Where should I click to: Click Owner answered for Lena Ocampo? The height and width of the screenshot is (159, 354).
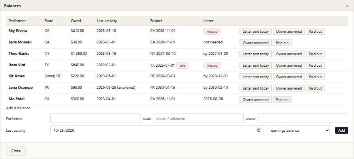pyautogui.click(x=289, y=88)
